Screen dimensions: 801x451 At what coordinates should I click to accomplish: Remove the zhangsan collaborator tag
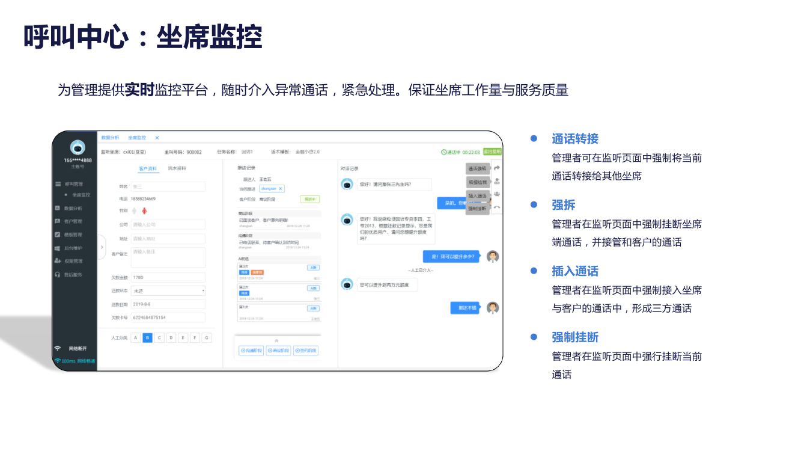281,189
